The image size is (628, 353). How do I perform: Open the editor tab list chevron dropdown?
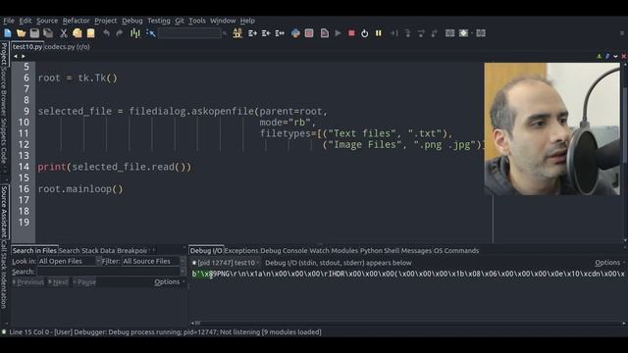[615, 57]
